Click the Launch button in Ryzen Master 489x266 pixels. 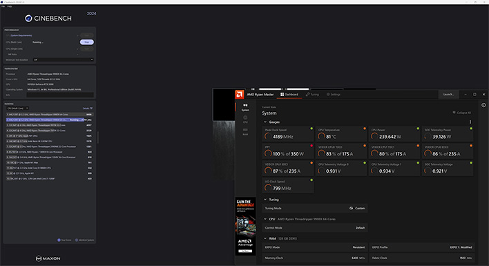[x=448, y=95]
